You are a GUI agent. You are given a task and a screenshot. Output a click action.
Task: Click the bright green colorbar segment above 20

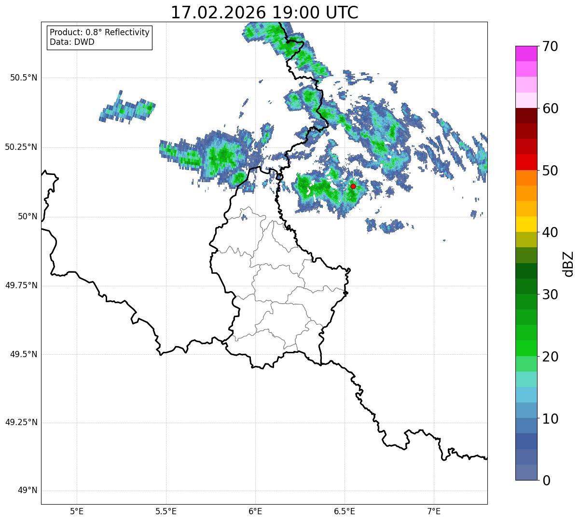click(526, 348)
